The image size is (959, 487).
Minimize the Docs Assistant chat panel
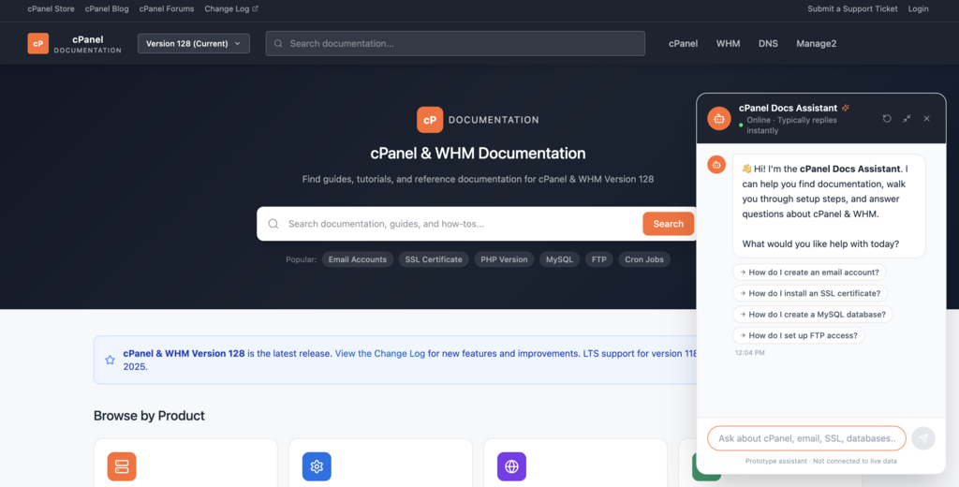[x=907, y=119]
